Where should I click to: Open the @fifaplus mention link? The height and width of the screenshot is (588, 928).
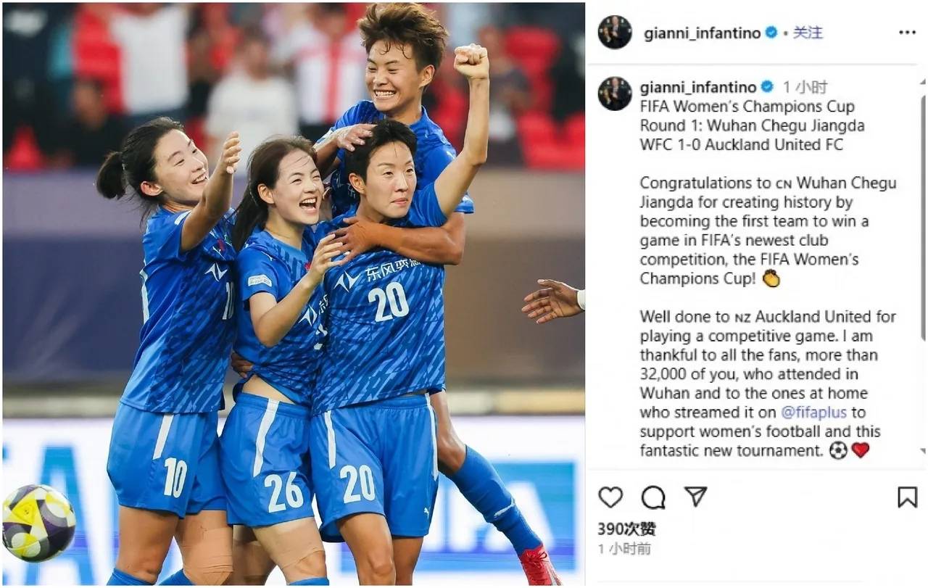(x=813, y=413)
